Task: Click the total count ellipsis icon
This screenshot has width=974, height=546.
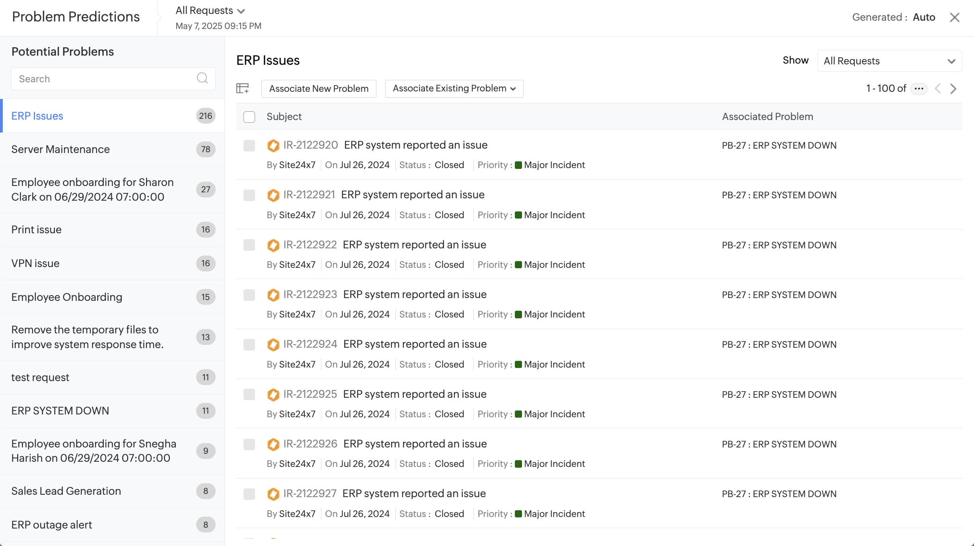Action: 919,89
